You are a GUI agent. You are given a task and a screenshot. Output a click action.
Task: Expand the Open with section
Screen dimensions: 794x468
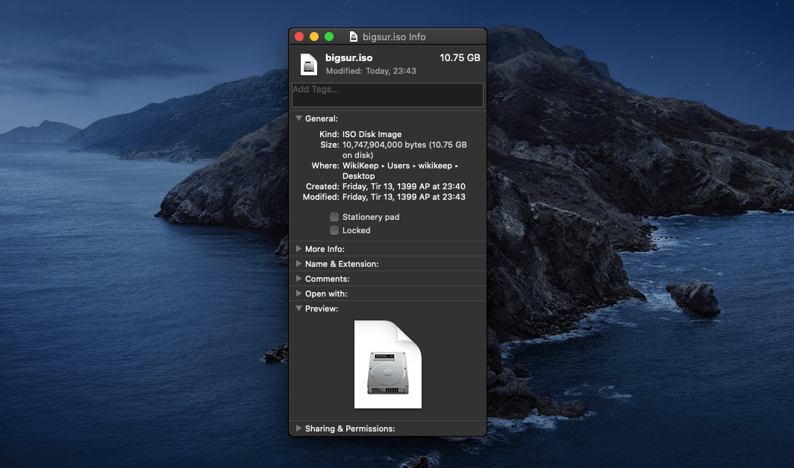(x=298, y=294)
